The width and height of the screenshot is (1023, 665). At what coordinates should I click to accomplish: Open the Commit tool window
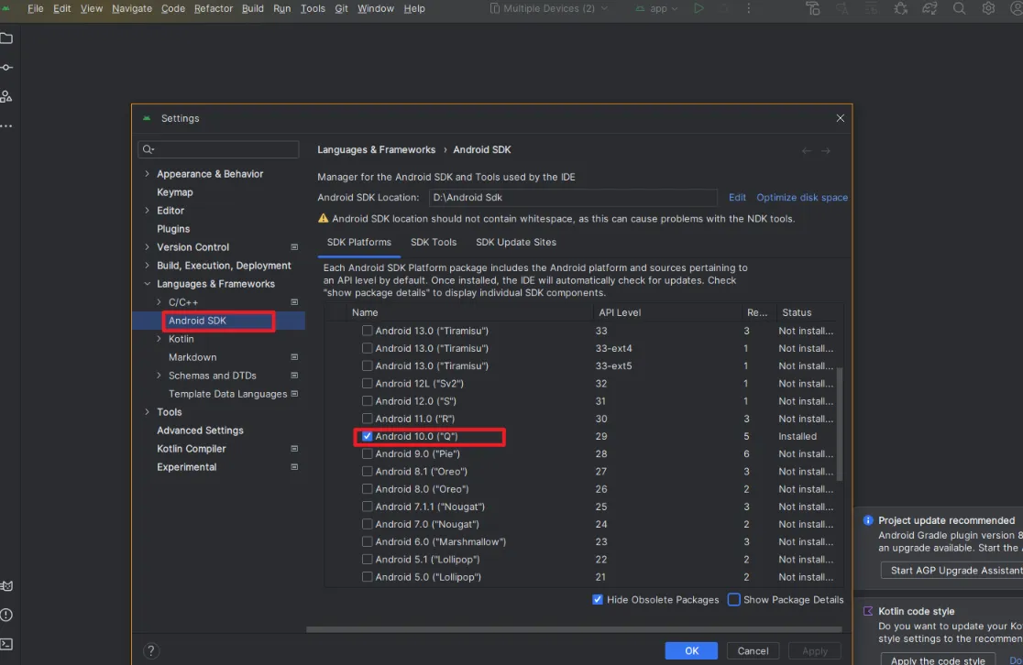6,68
